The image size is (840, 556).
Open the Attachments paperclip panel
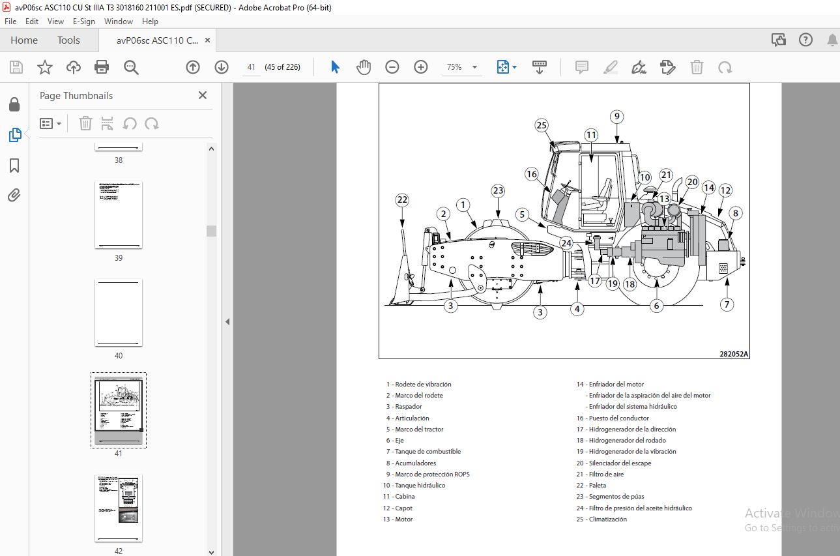click(14, 195)
